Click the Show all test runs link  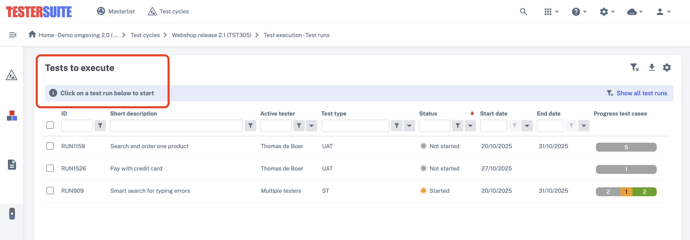[641, 93]
